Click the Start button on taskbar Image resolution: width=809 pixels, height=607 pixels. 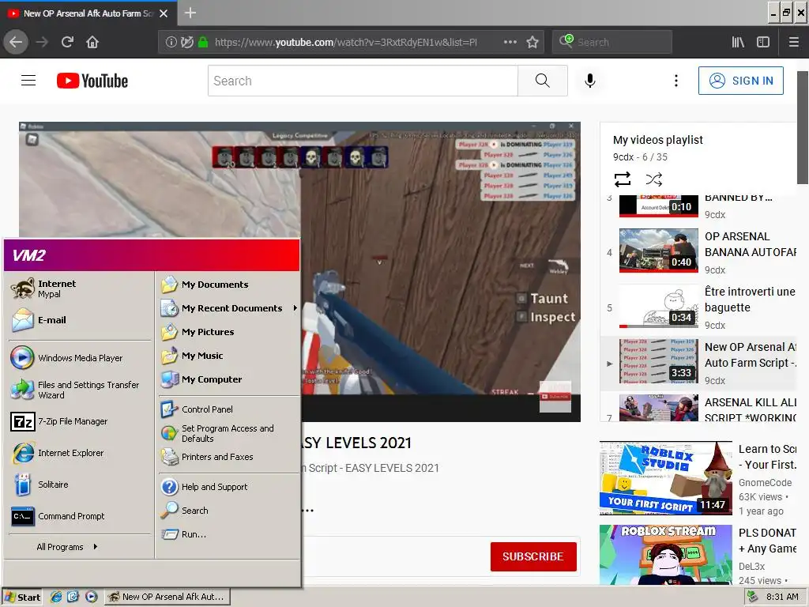click(22, 598)
